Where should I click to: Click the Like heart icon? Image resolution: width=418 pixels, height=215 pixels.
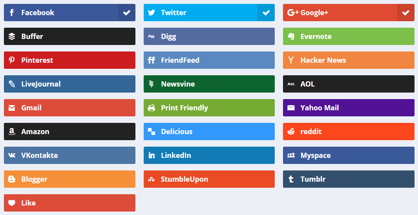(12, 203)
